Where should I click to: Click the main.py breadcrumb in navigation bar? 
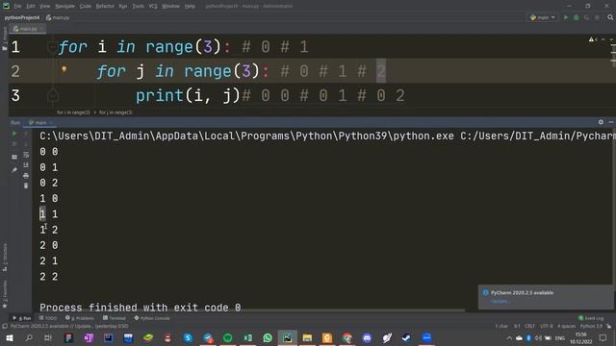coord(58,17)
